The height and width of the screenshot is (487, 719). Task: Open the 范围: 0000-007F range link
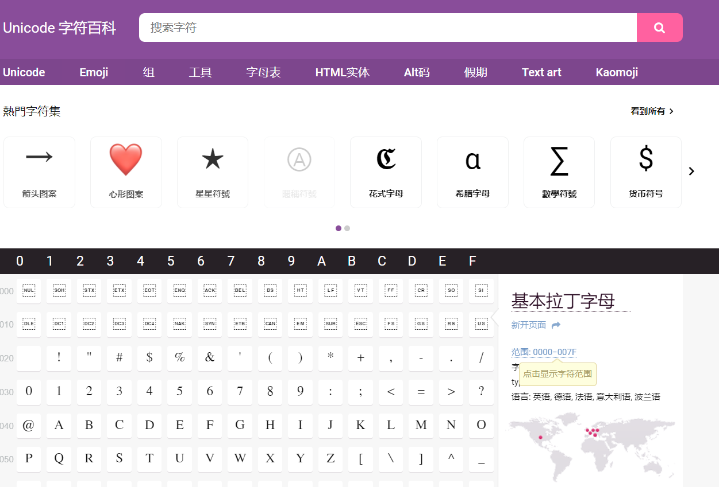coord(544,352)
